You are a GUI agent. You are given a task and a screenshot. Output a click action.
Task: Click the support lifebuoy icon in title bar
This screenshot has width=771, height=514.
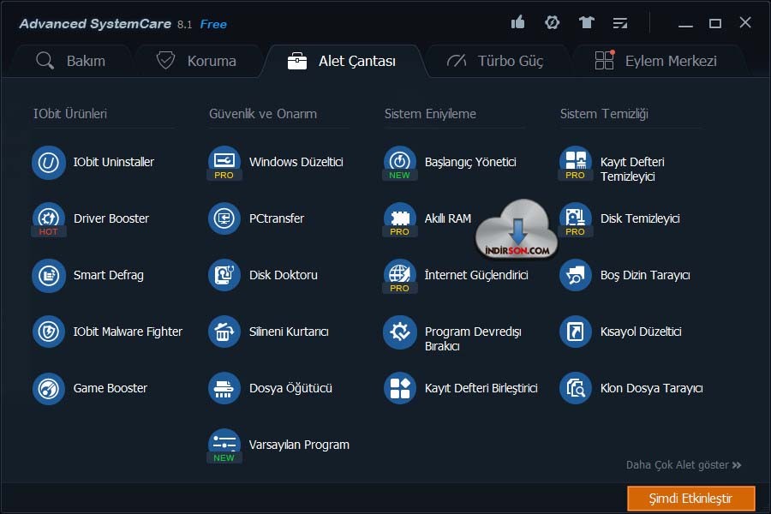pos(553,22)
